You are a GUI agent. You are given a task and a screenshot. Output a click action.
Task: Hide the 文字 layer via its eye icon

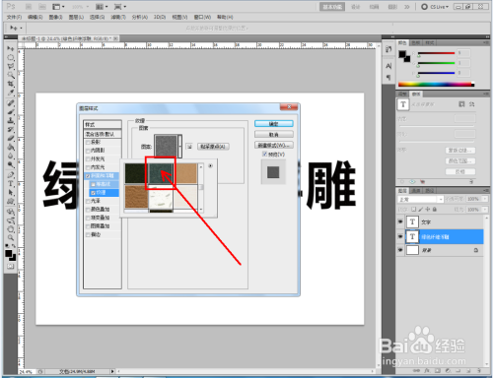click(x=400, y=221)
